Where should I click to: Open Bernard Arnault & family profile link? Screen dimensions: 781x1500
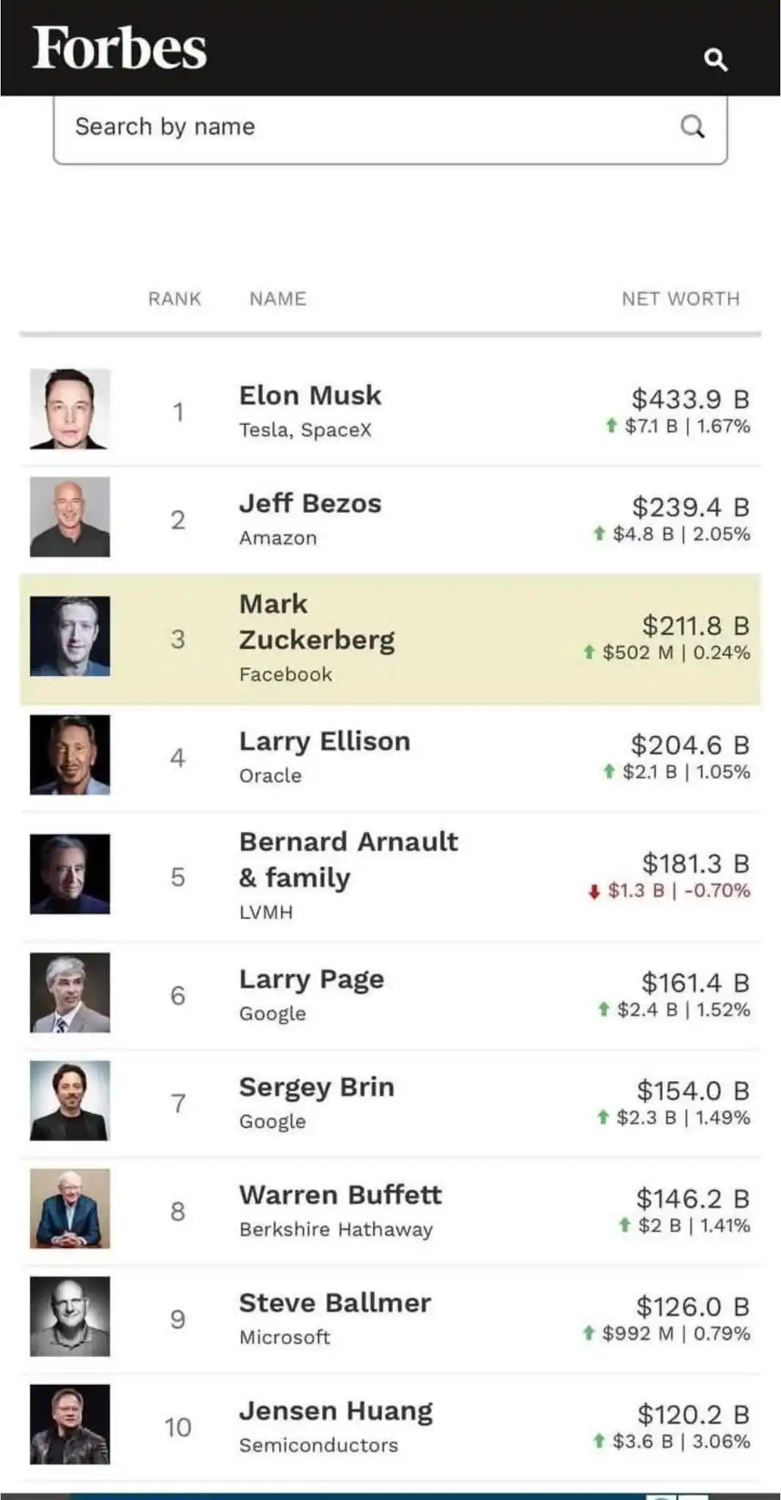point(348,859)
